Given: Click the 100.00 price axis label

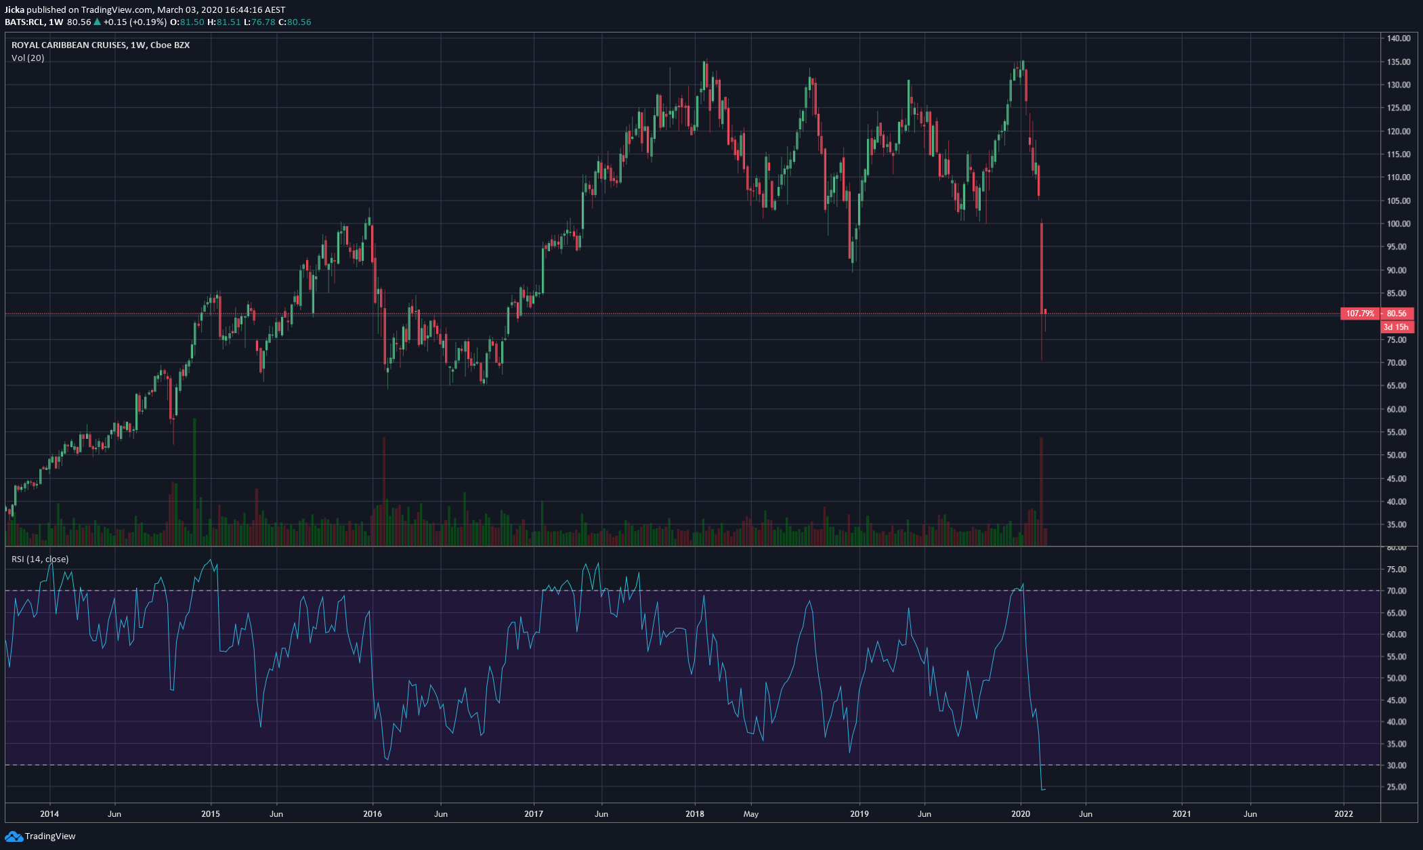Looking at the screenshot, I should click(x=1399, y=224).
